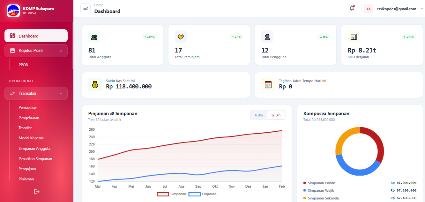Collapse sidebar using the menu toggle icon
The height and width of the screenshot is (202, 425).
coord(86,8)
